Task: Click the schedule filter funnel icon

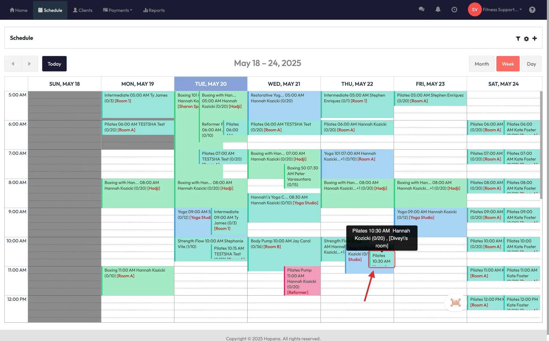Action: (x=518, y=39)
